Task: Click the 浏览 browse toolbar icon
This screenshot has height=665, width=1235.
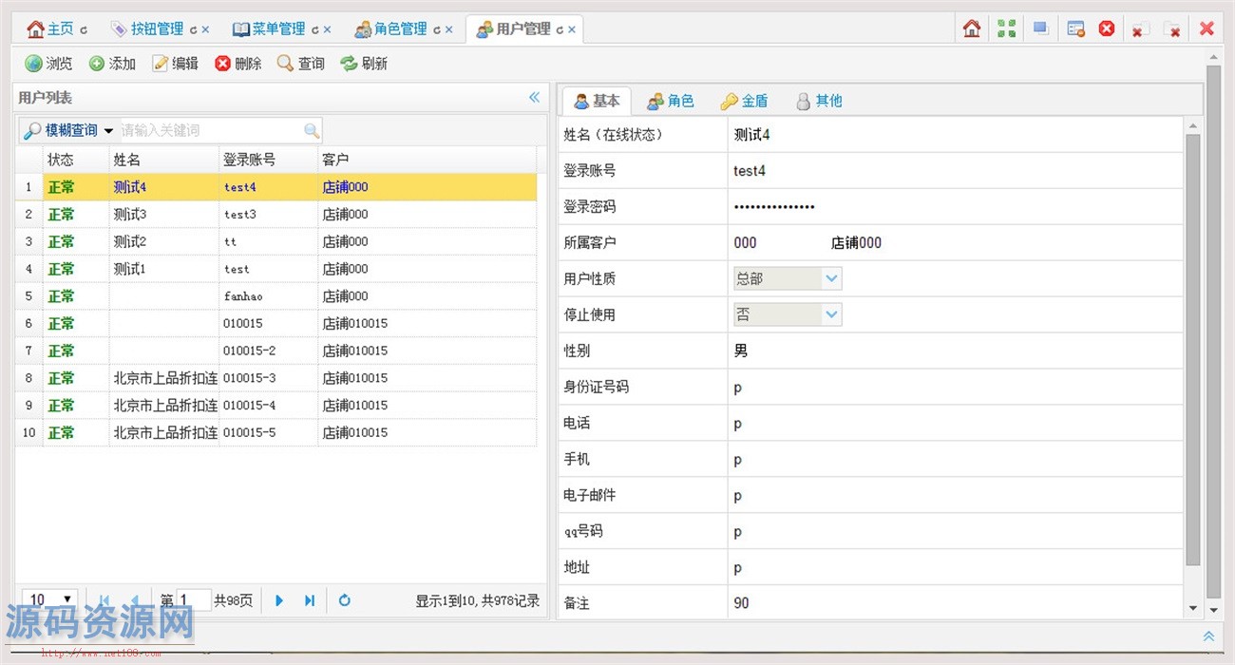Action: [x=34, y=64]
